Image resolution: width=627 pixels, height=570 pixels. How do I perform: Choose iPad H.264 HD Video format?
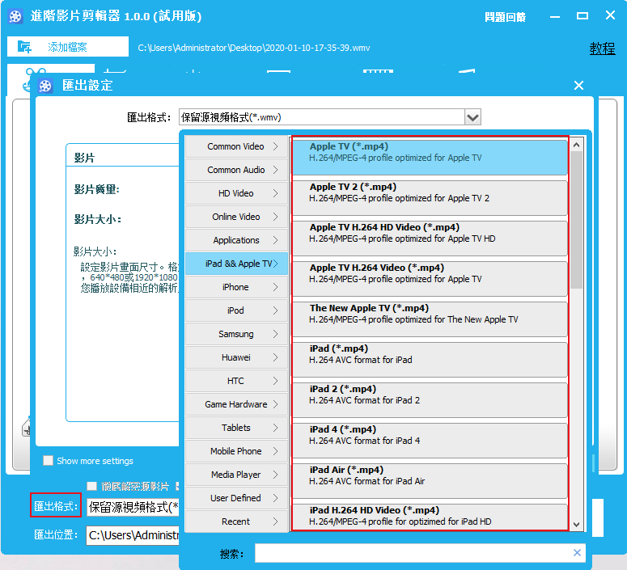coord(430,517)
